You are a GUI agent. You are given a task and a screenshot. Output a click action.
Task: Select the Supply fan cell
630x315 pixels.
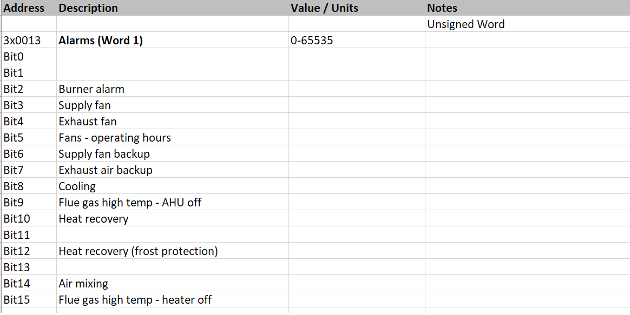click(84, 105)
